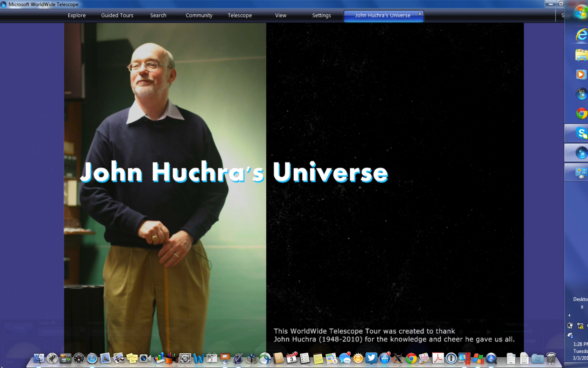Open Windows Media Player from the taskbar

pyautogui.click(x=581, y=74)
